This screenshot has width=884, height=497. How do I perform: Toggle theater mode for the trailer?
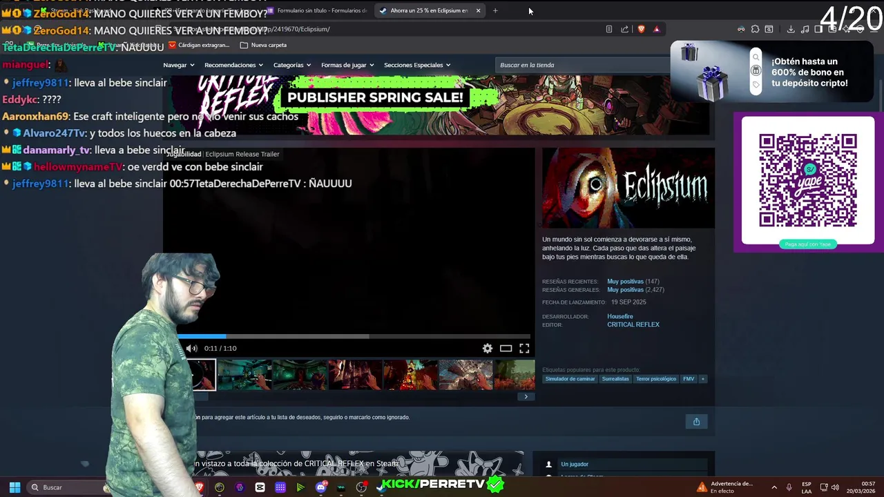coord(506,349)
